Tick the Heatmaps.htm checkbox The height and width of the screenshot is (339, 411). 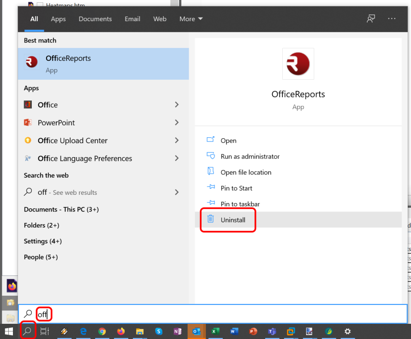40,5
